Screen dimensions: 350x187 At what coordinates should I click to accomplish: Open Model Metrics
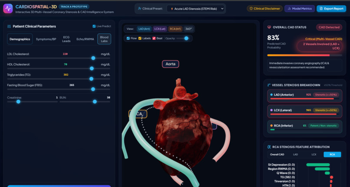(300, 9)
